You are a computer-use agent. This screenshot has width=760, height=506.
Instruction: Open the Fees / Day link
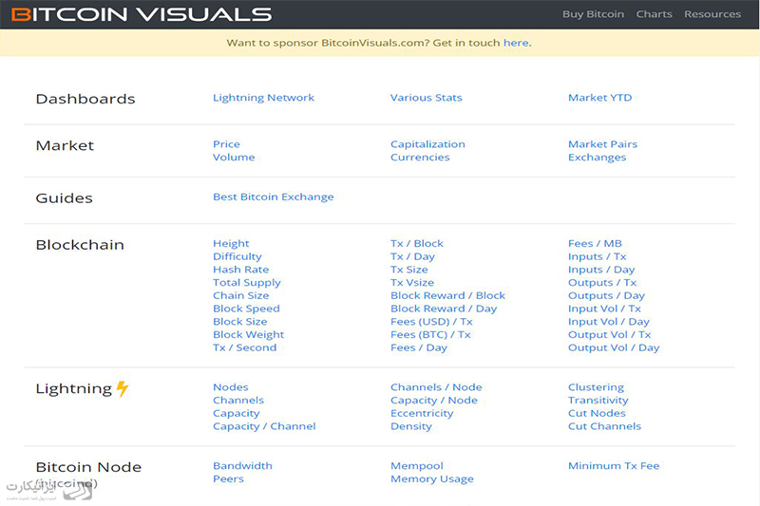(x=419, y=347)
